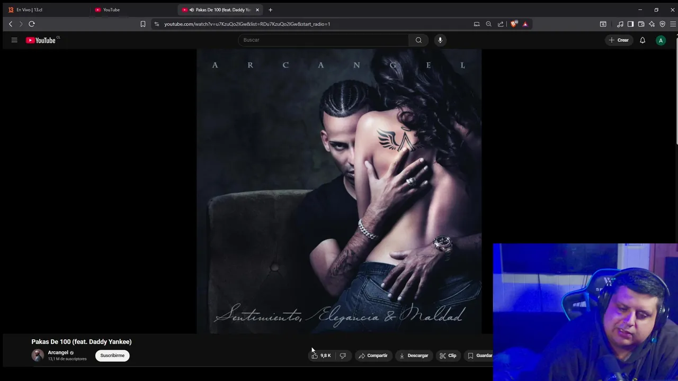This screenshot has height=381, width=678.
Task: Select the Pakas De 100 tab
Action: coord(220,10)
